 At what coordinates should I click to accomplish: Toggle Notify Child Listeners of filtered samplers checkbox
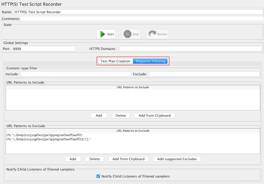[x=98, y=176]
